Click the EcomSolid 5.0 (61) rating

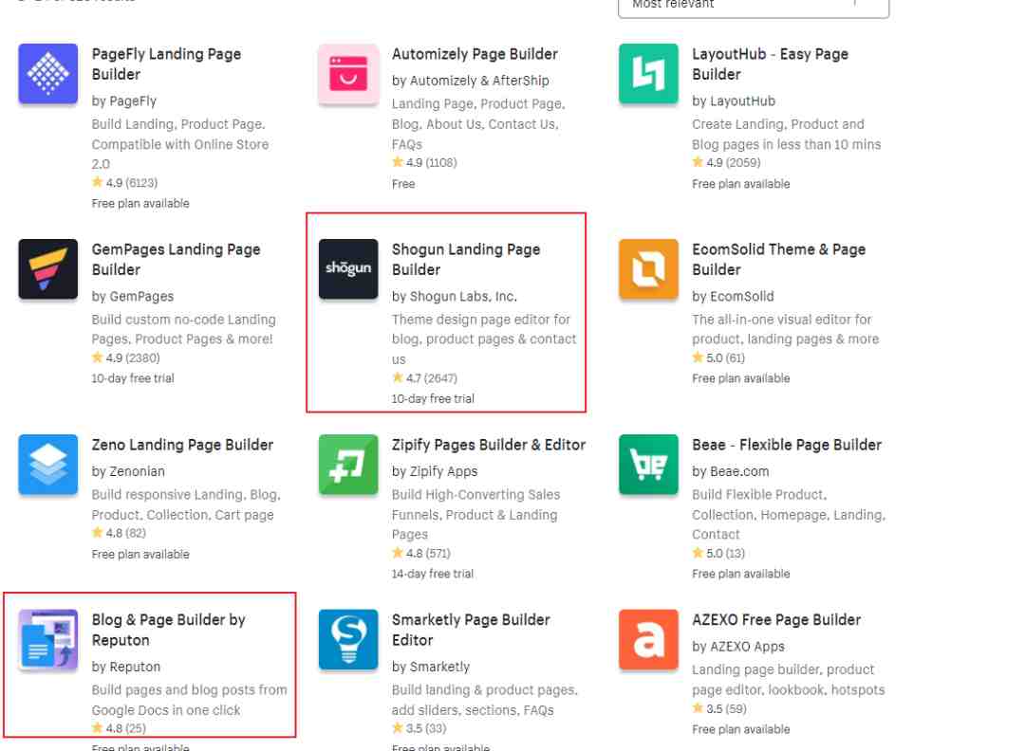coord(718,357)
